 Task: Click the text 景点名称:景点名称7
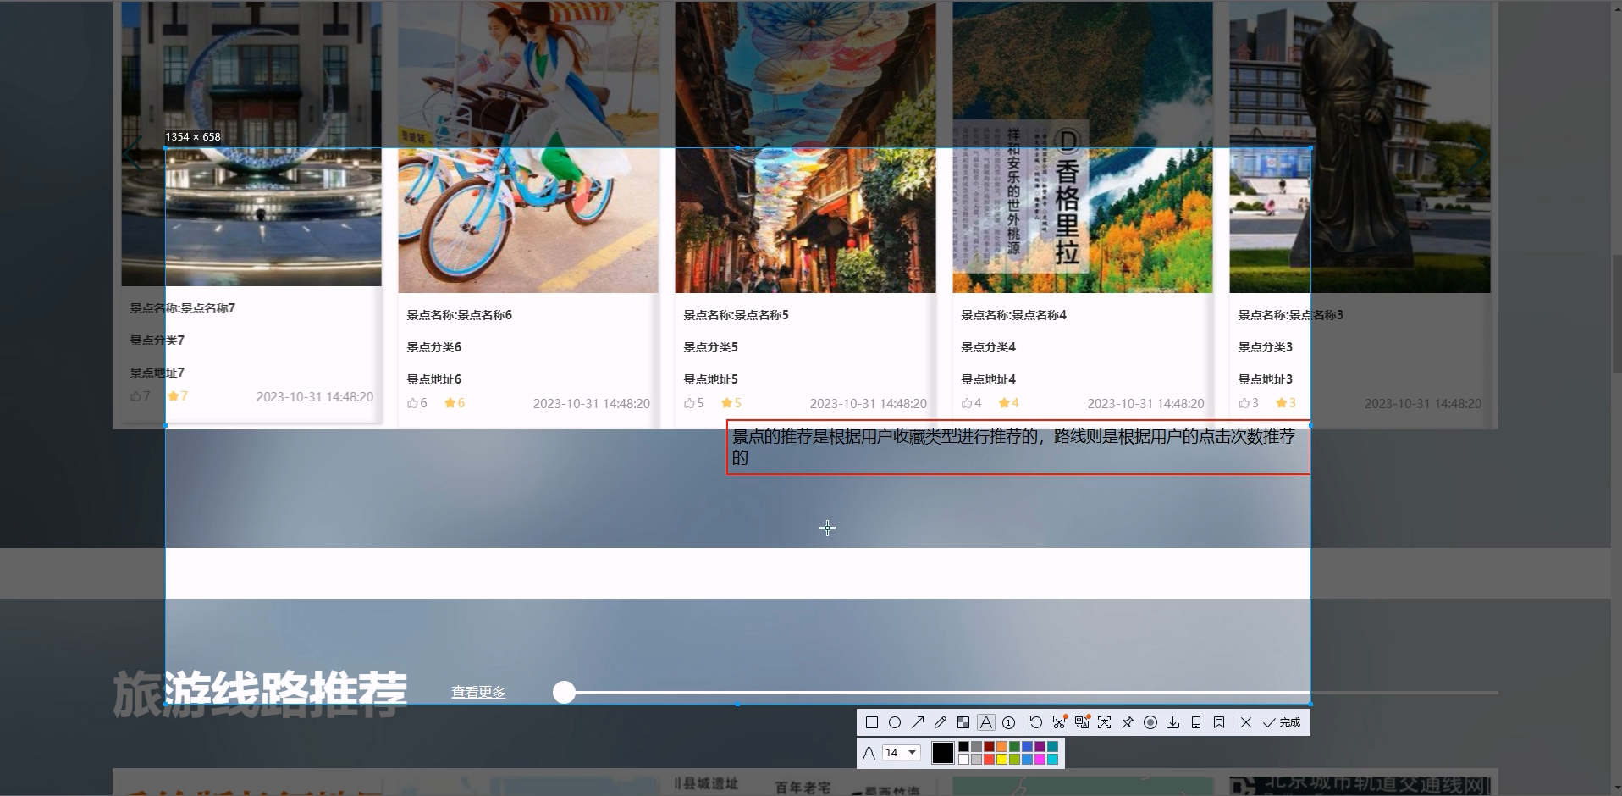[x=182, y=308]
